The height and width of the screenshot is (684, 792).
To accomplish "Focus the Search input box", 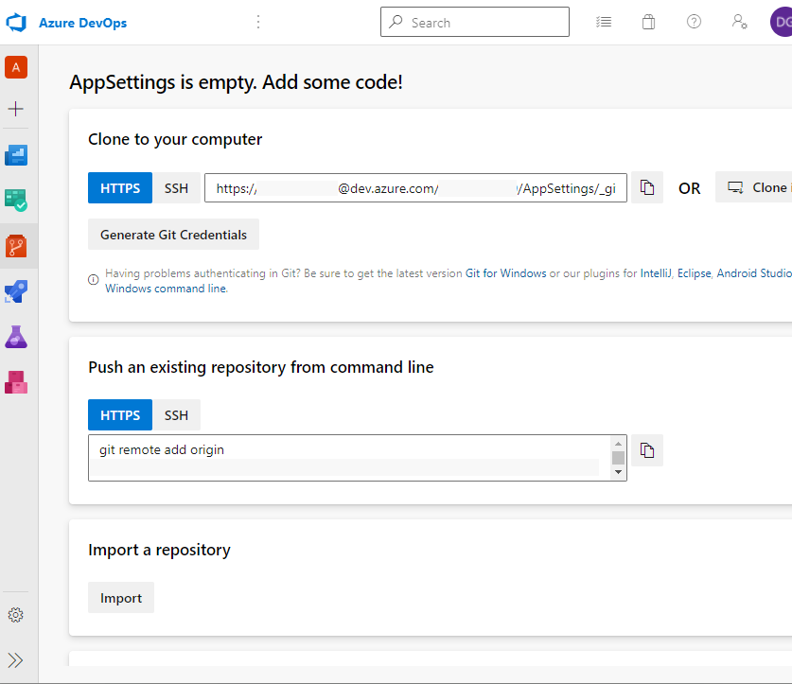I will 475,22.
